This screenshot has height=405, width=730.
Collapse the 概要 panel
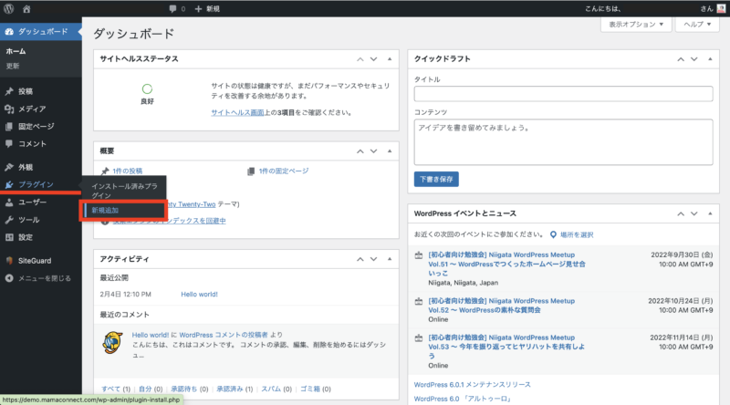[x=390, y=151]
